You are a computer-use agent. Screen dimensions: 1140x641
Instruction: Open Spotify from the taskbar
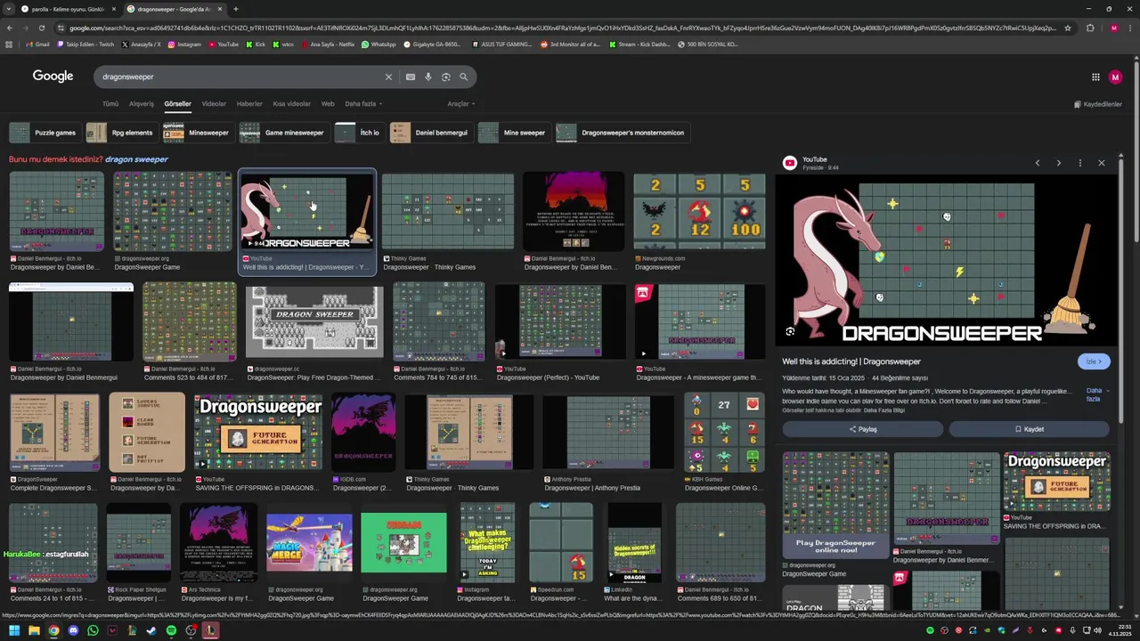171,630
